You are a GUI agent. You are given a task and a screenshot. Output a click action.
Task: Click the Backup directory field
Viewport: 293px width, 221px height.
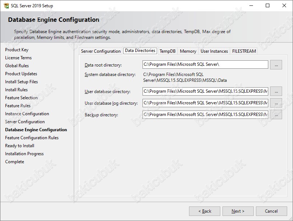[205, 115]
